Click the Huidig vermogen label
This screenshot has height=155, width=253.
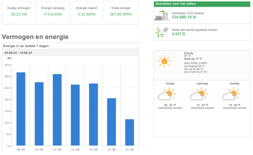point(19,8)
